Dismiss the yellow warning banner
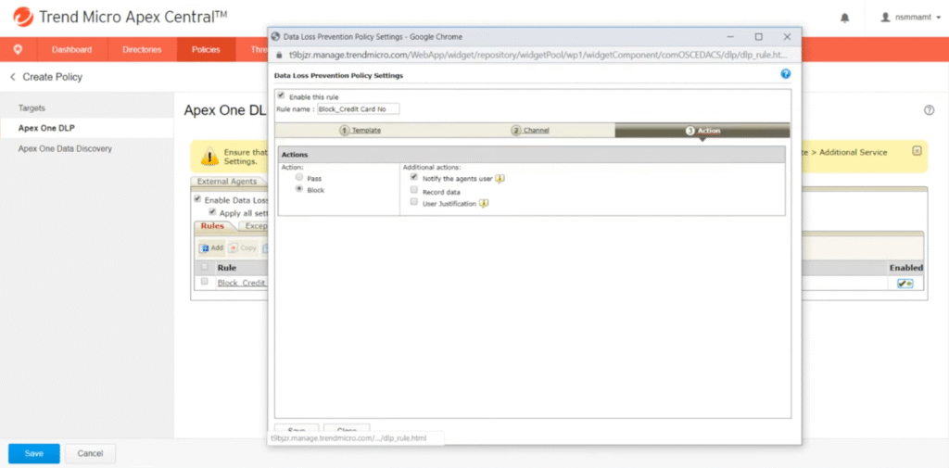 click(x=916, y=150)
